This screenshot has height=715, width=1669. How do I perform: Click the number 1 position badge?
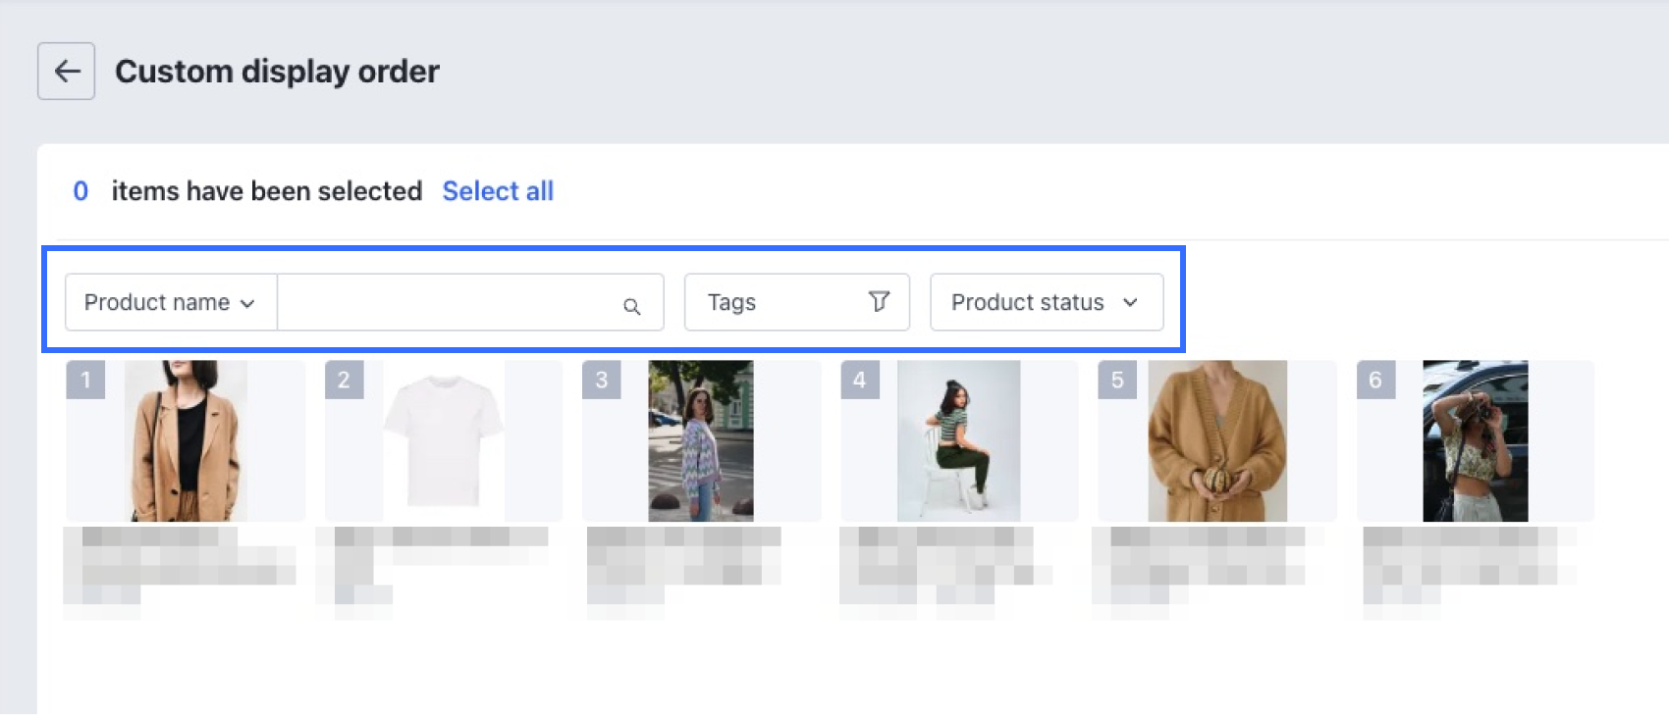coord(85,380)
